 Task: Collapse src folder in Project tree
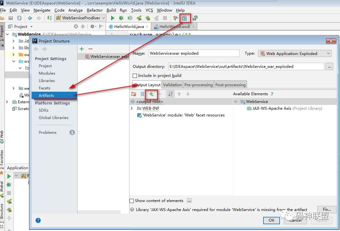coord(14,61)
